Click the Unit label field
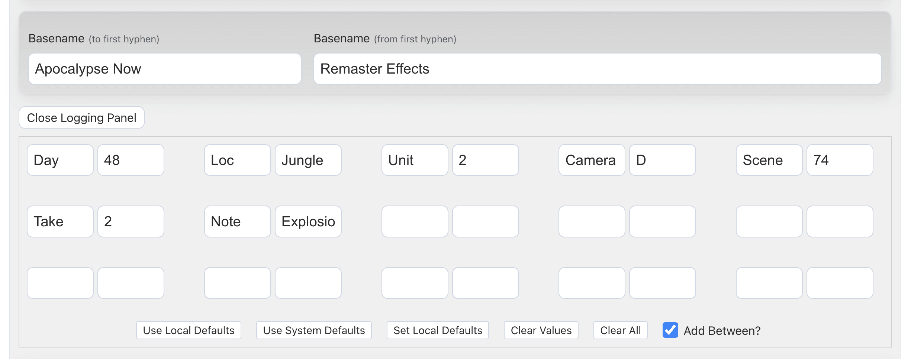Image resolution: width=911 pixels, height=359 pixels. pyautogui.click(x=415, y=160)
